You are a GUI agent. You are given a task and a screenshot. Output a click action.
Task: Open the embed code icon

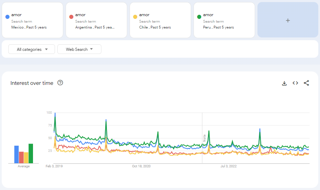295,83
